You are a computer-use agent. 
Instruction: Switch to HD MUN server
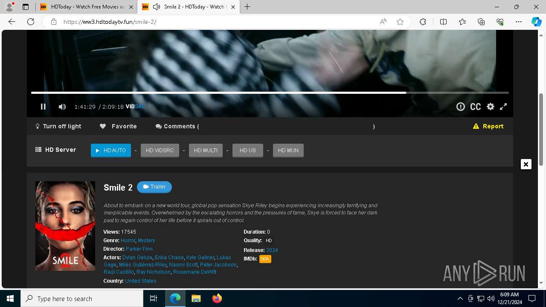click(288, 151)
